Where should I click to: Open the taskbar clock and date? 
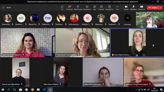coord(155,90)
